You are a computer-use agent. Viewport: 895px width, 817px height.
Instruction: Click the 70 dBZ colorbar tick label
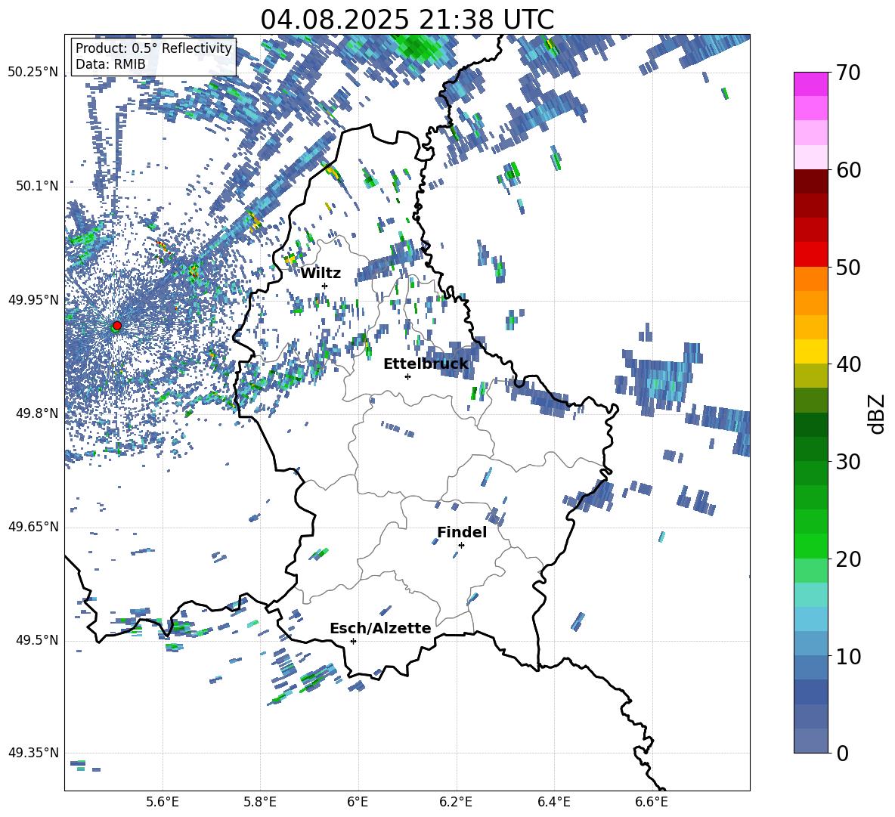(x=847, y=73)
